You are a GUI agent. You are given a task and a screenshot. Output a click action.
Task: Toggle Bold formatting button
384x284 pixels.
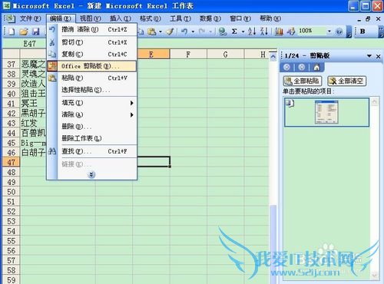coord(362,31)
